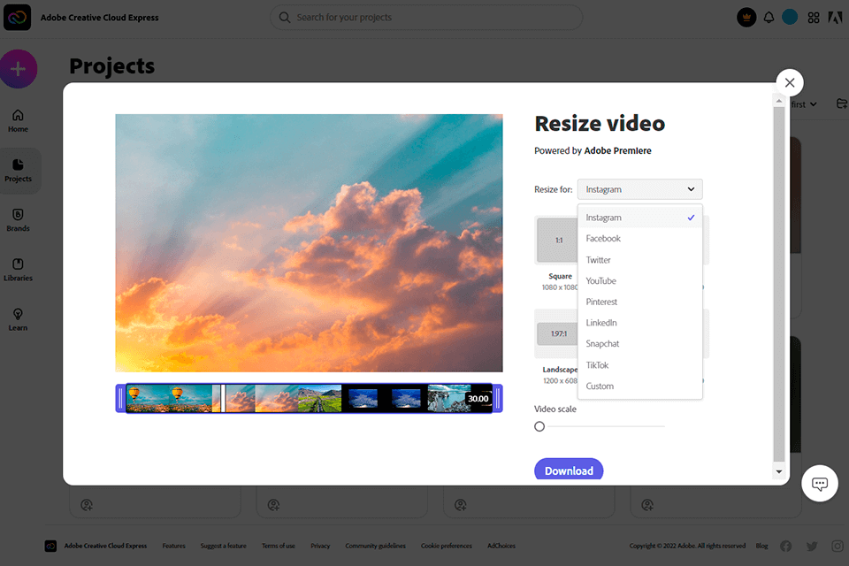Click the video preview of clouds
849x566 pixels.
[x=309, y=242]
